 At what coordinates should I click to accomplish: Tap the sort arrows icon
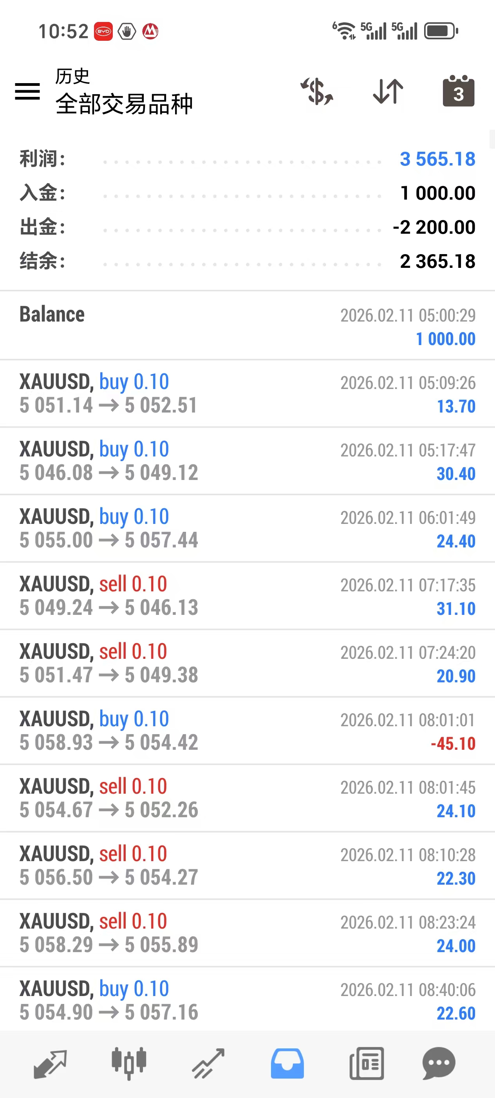tap(388, 91)
